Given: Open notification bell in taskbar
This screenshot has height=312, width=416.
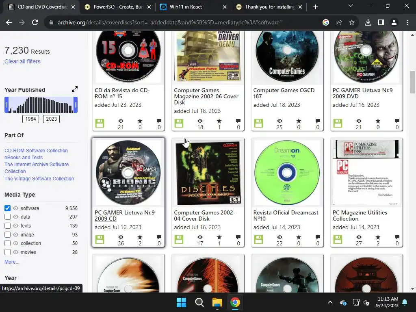Looking at the screenshot, I should (x=405, y=302).
